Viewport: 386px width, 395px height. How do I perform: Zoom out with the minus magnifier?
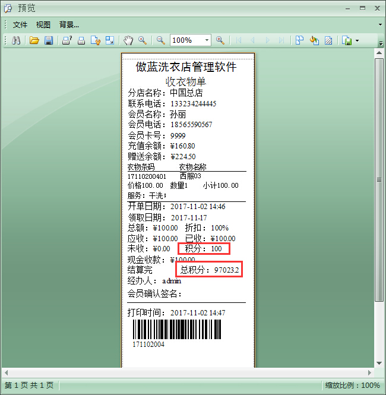click(161, 40)
